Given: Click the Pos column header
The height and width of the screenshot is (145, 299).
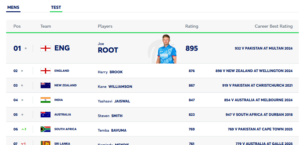Looking at the screenshot, I should pos(17,26).
